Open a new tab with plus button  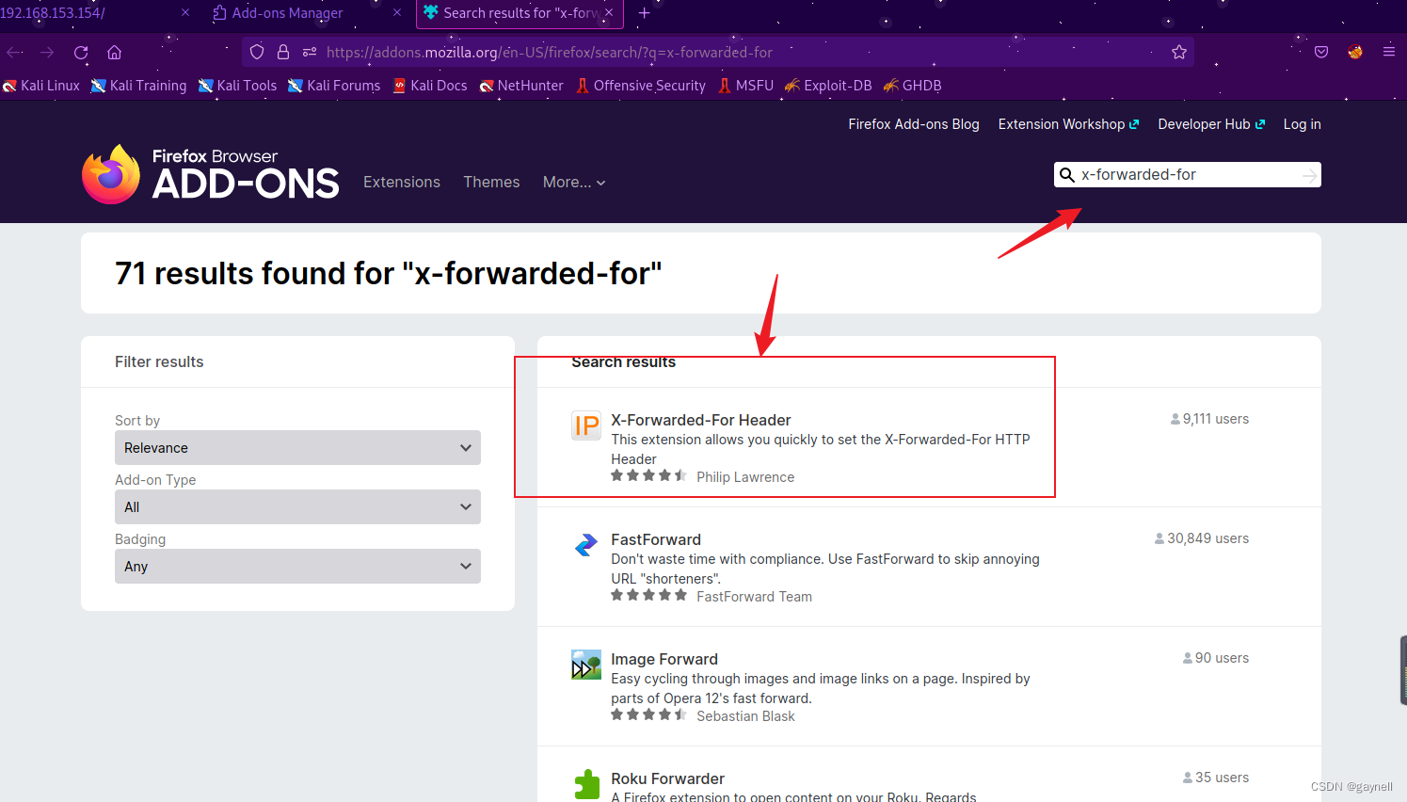645,13
